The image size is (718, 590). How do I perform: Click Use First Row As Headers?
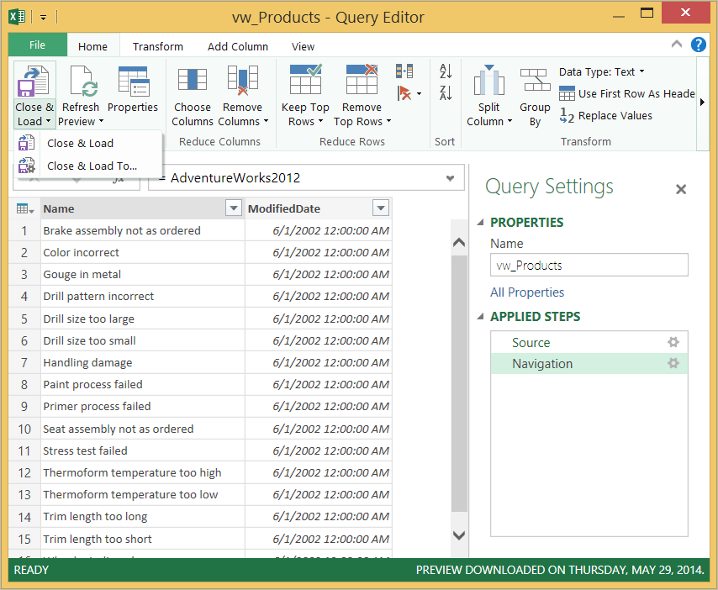point(627,94)
